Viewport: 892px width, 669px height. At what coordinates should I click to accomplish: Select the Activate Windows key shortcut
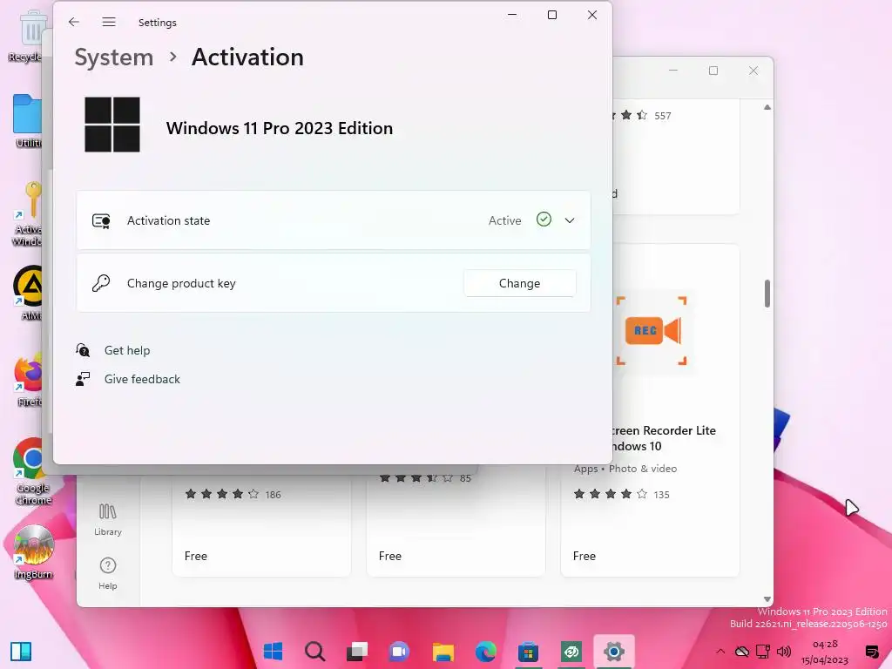click(x=27, y=214)
